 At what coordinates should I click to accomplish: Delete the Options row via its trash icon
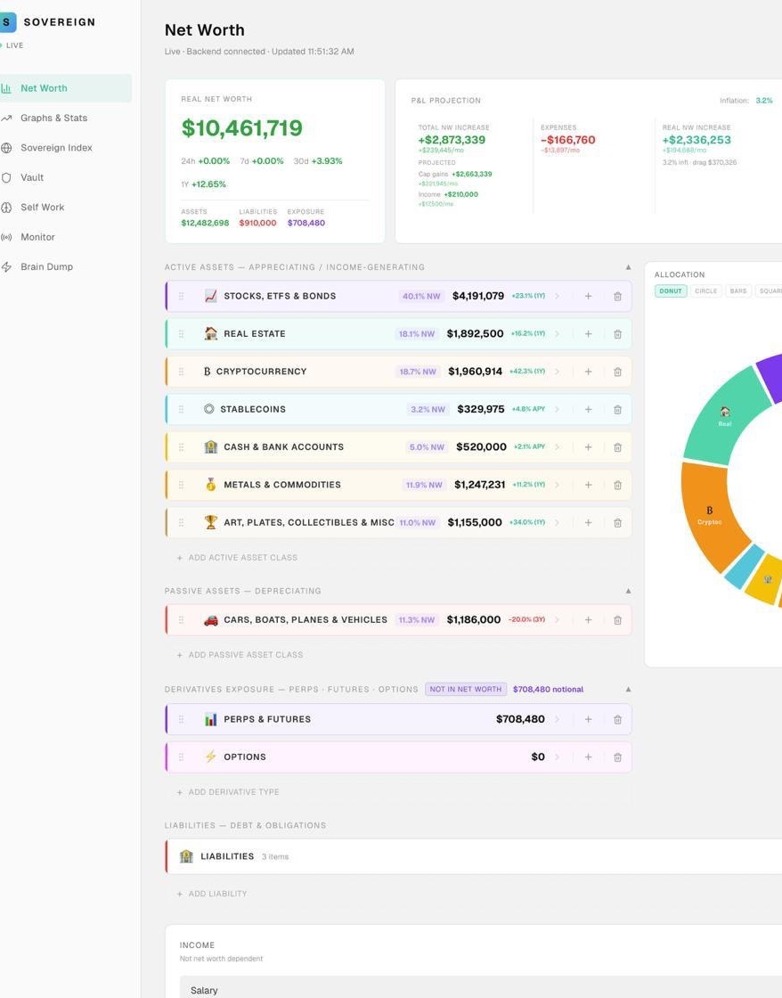(617, 757)
